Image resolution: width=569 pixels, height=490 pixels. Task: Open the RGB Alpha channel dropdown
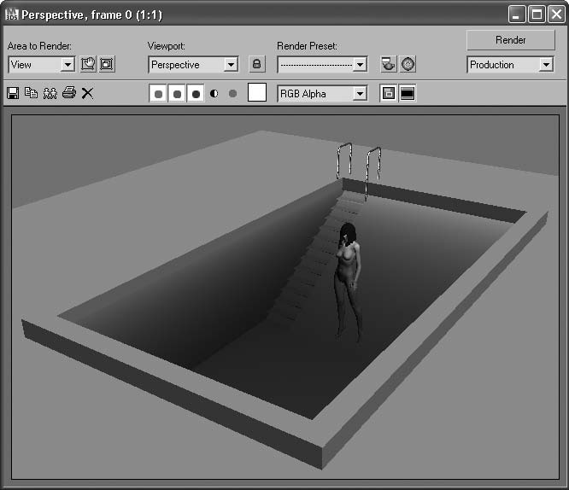coord(360,94)
